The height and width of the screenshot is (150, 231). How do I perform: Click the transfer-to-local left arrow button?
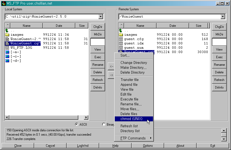click(111, 66)
